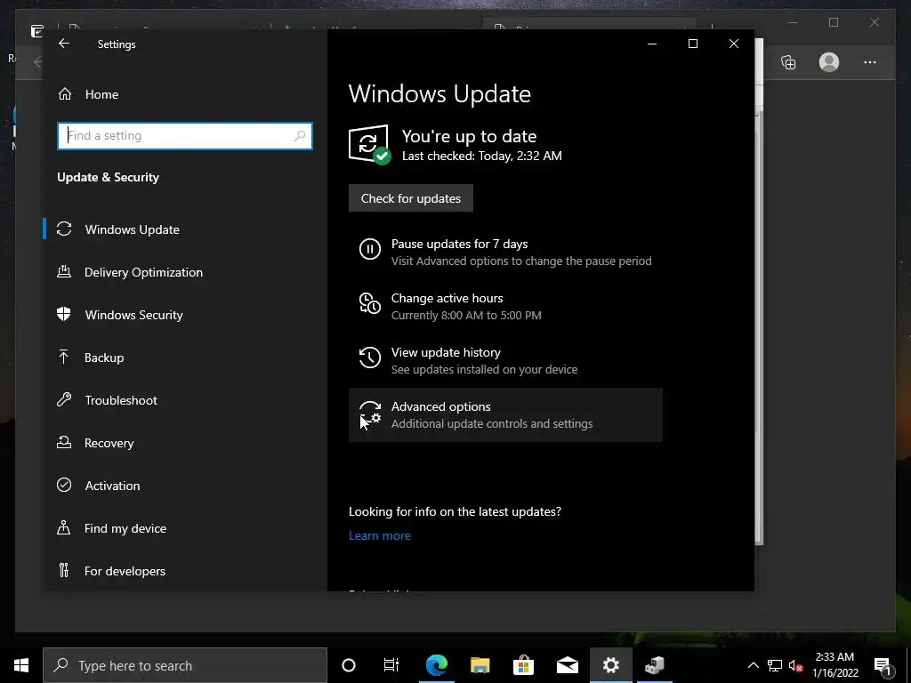Screen dimensions: 911x683
Task: Click the Collections icon in Edge toolbar
Action: (788, 62)
